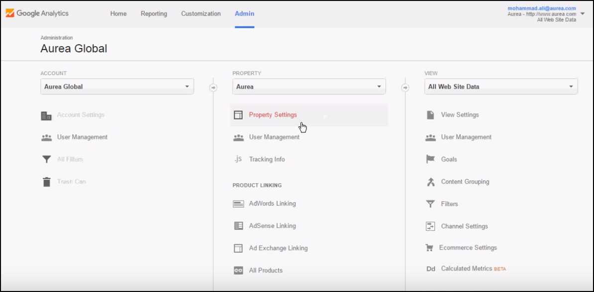Image resolution: width=594 pixels, height=292 pixels.
Task: Click the Trash Can icon
Action: pyautogui.click(x=46, y=182)
